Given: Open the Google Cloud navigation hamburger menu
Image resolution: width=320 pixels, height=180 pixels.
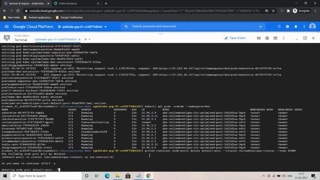Looking at the screenshot, I should point(6,26).
